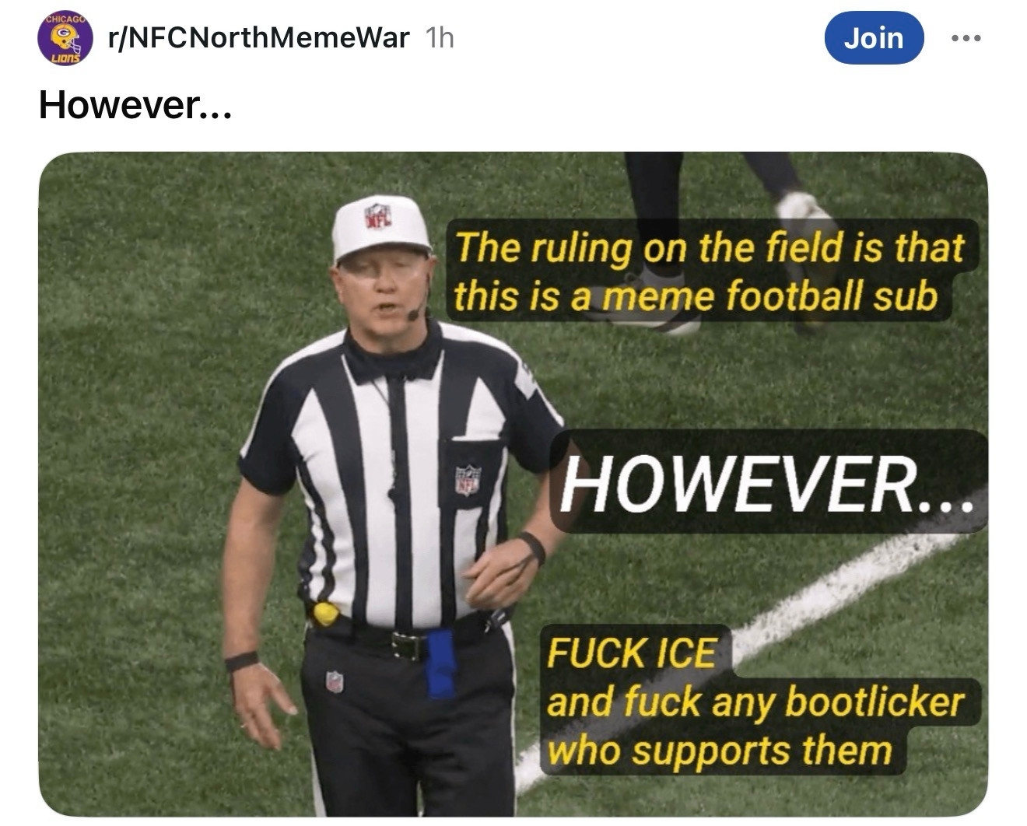Screen dimensions: 1027x826
Task: Click the yellow penalty flag on referee's belt
Action: click(326, 614)
